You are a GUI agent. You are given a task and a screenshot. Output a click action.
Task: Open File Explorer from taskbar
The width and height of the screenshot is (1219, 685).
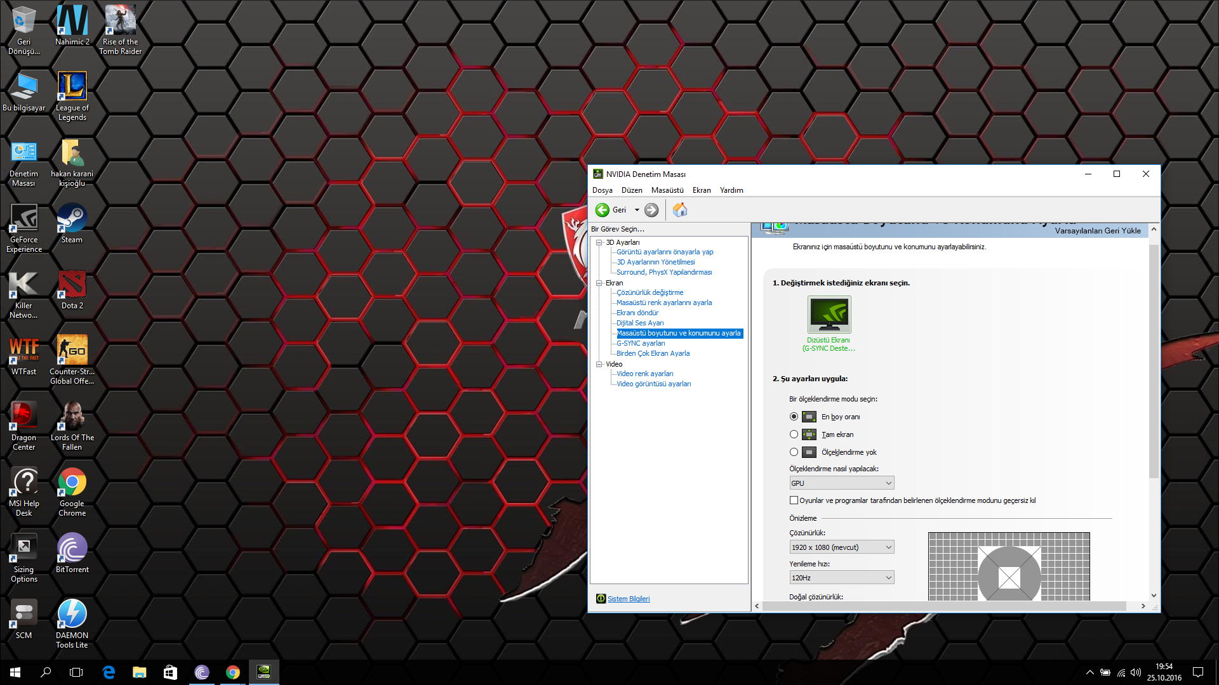[x=139, y=672]
